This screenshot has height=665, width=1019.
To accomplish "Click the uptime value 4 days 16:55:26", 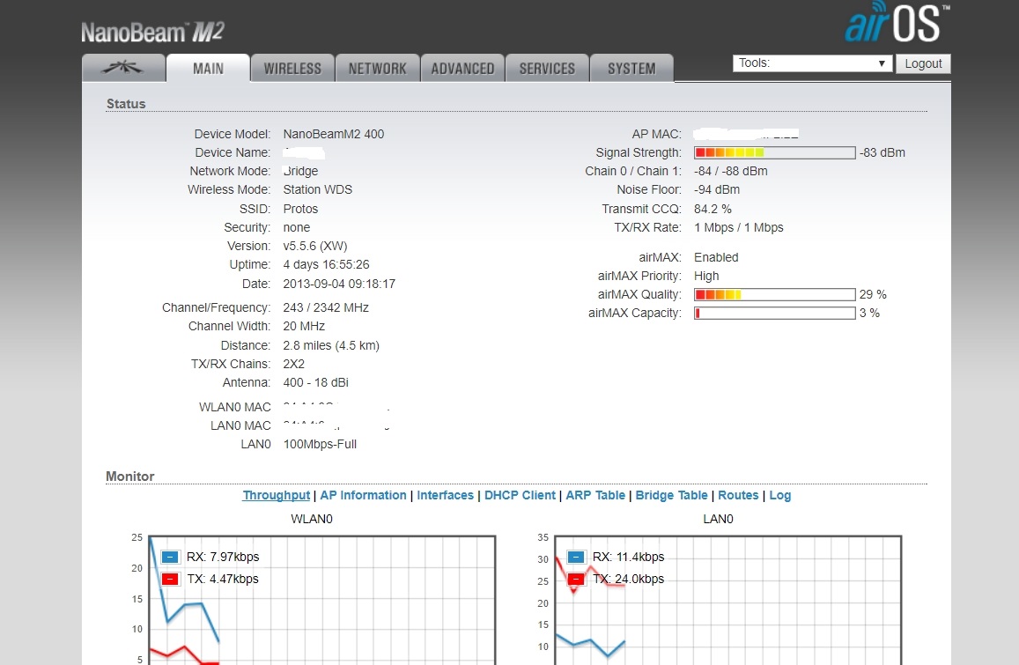I will (x=326, y=264).
